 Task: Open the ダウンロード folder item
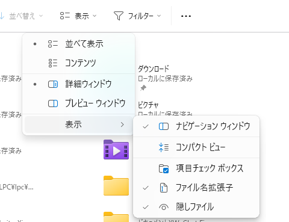(x=154, y=69)
